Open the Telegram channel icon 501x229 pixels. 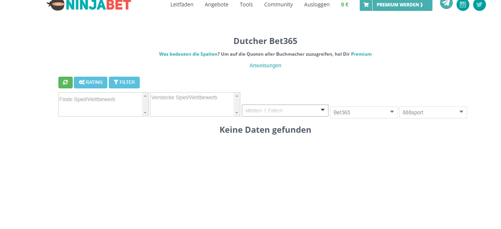click(x=446, y=3)
